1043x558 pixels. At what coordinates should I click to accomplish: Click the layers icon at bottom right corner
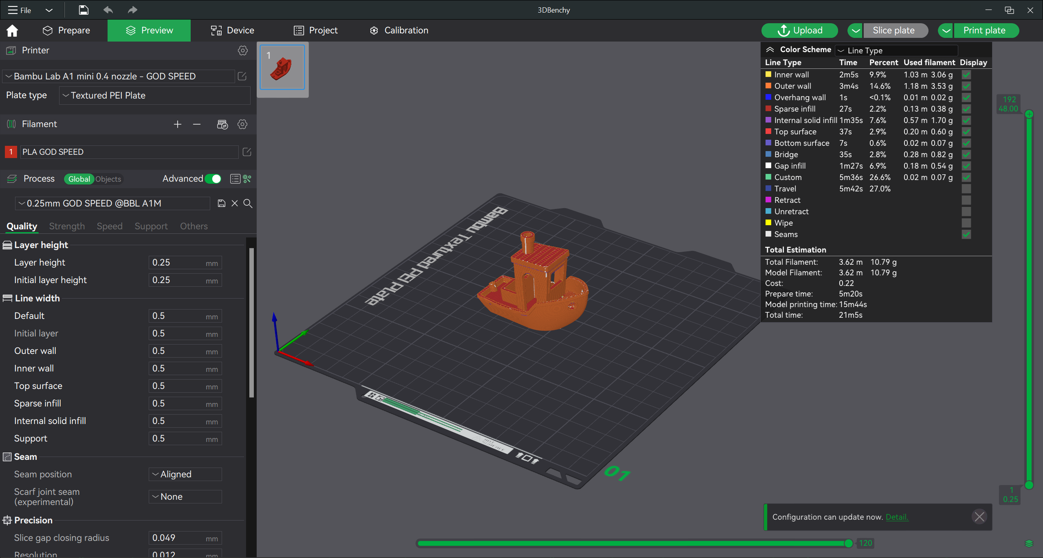tap(1029, 543)
